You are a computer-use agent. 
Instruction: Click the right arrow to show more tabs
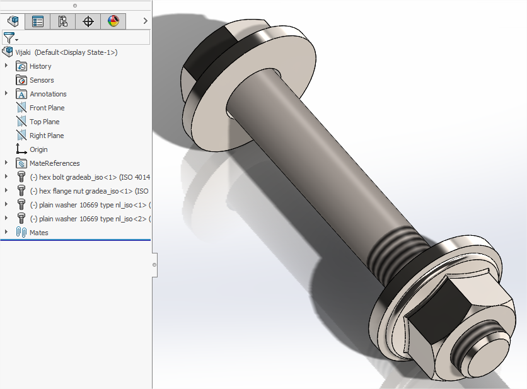[146, 21]
